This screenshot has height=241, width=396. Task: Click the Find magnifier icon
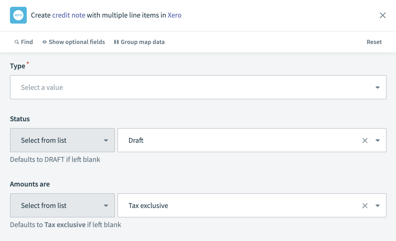pos(17,42)
